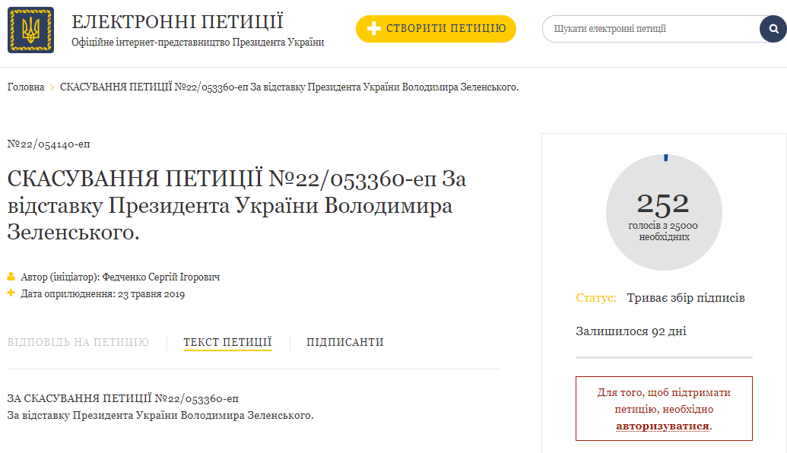Switch to the "Підписанти" tab
The image size is (787, 453).
(345, 342)
